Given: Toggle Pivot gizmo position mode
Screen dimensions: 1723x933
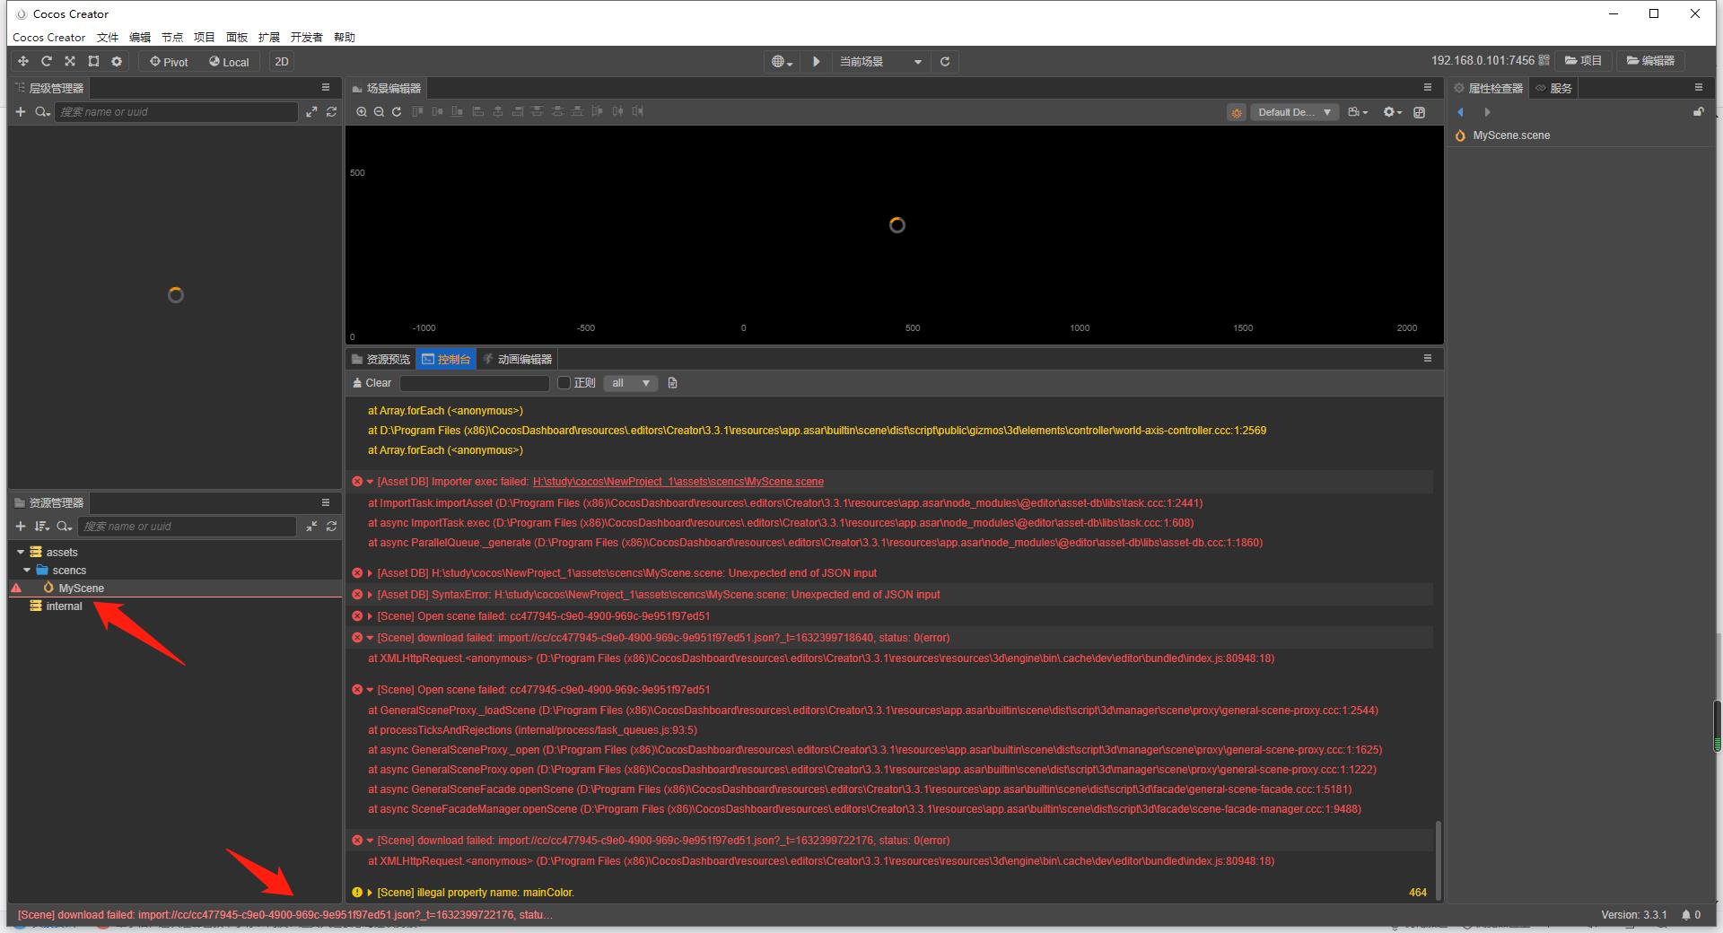Looking at the screenshot, I should [x=169, y=62].
